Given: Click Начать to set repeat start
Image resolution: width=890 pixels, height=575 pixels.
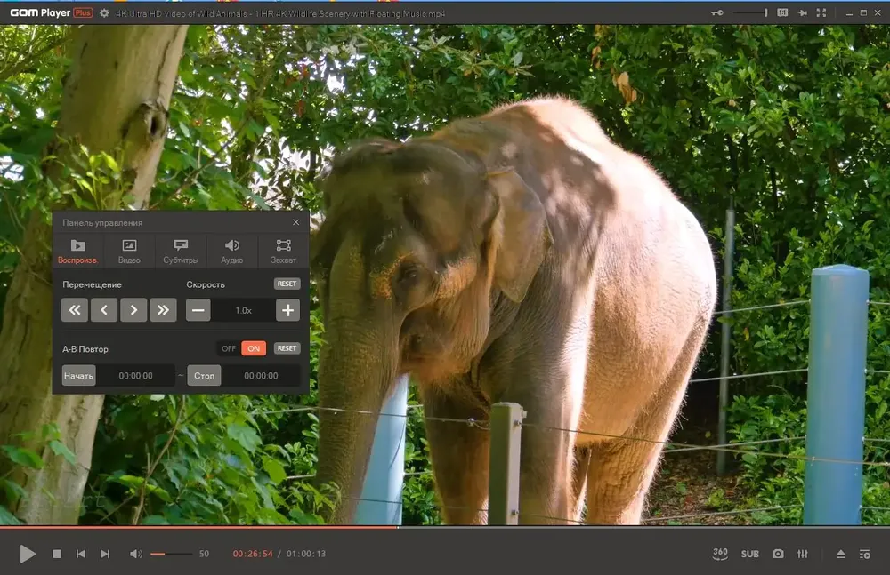Looking at the screenshot, I should pyautogui.click(x=79, y=375).
